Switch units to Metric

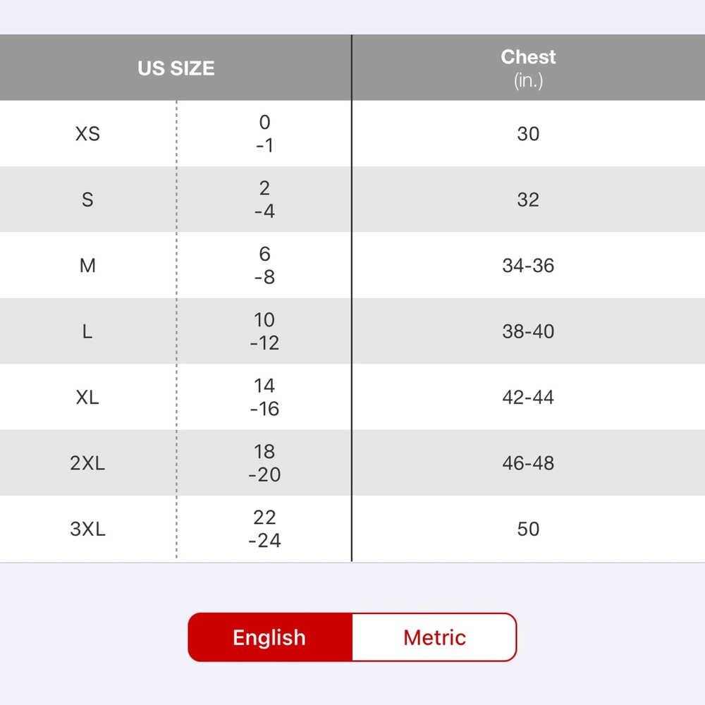[x=434, y=637]
